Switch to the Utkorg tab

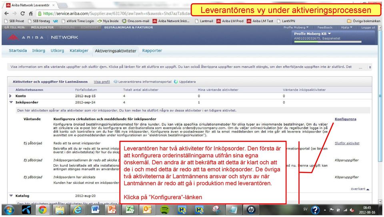pyautogui.click(x=57, y=51)
